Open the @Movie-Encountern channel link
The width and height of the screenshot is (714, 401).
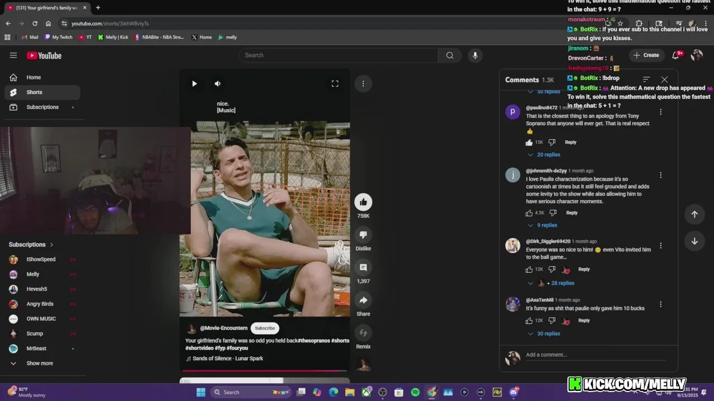pos(224,328)
